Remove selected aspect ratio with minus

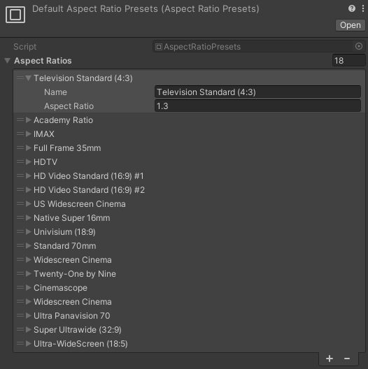pyautogui.click(x=347, y=359)
